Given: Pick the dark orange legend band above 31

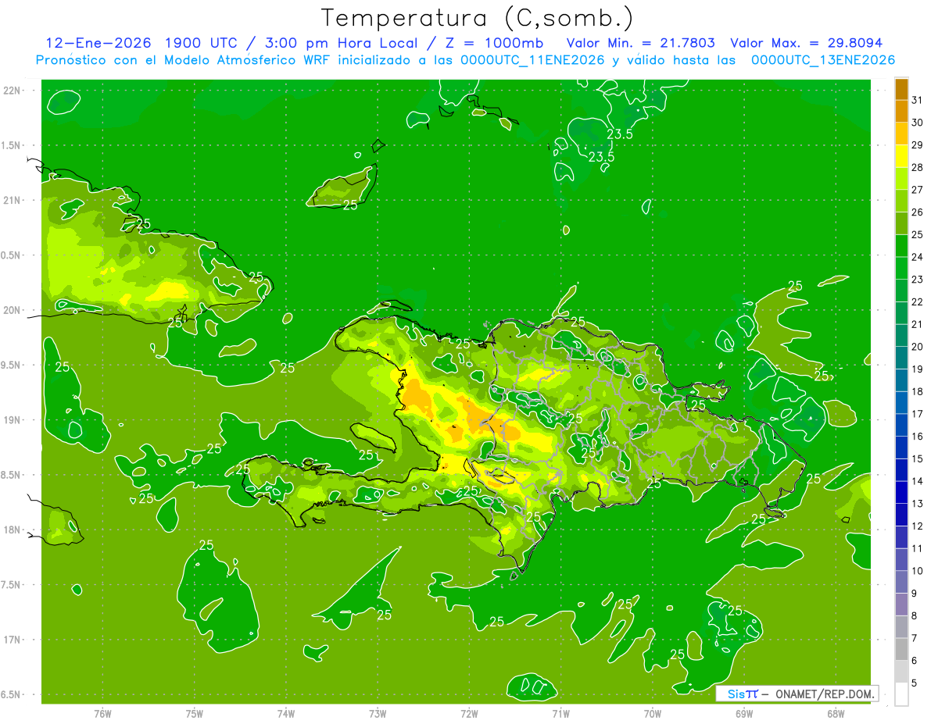Looking at the screenshot, I should [901, 89].
